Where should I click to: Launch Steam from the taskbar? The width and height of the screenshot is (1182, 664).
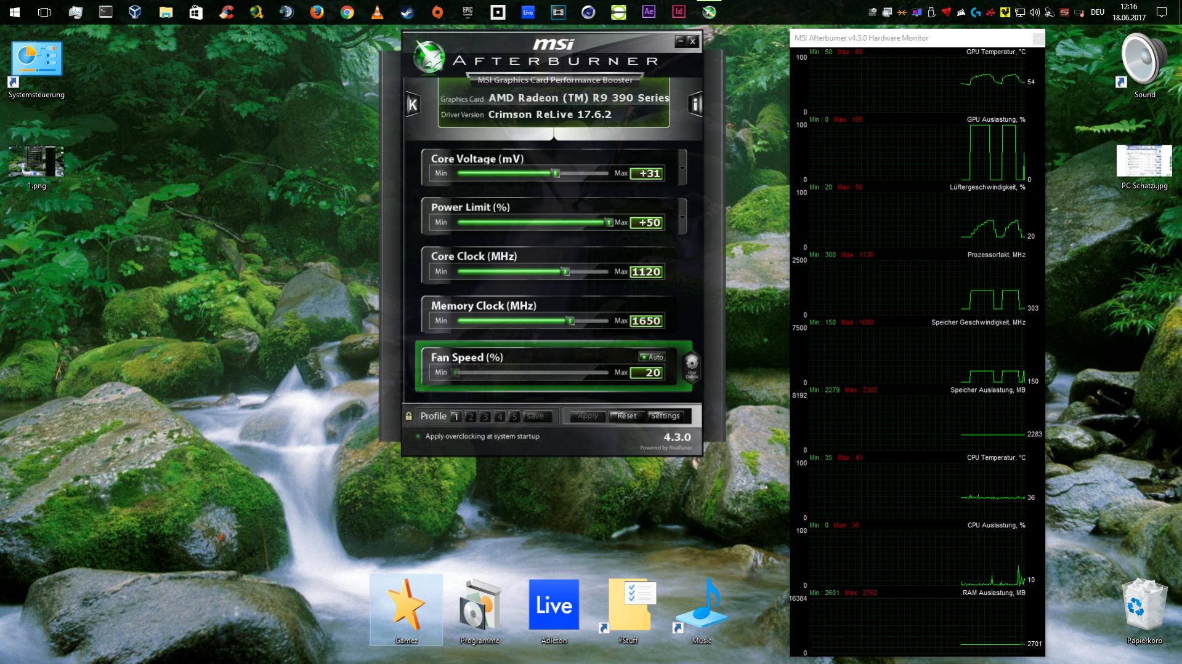[x=407, y=12]
